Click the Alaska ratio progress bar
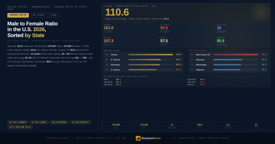 pos(151,55)
